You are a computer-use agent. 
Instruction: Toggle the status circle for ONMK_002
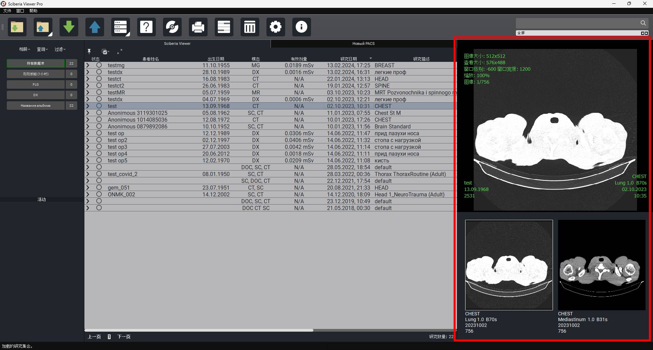[x=99, y=194]
